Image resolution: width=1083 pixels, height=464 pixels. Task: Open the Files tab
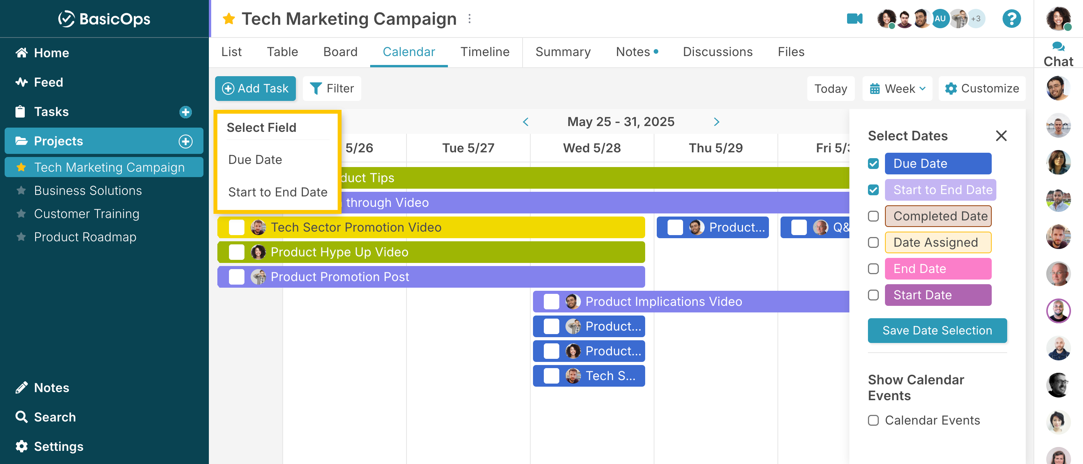(x=791, y=52)
